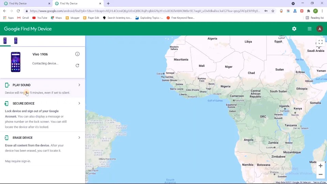Toggle the map fullscreen view
Screen dimensions: 327x184
pyautogui.click(x=321, y=42)
